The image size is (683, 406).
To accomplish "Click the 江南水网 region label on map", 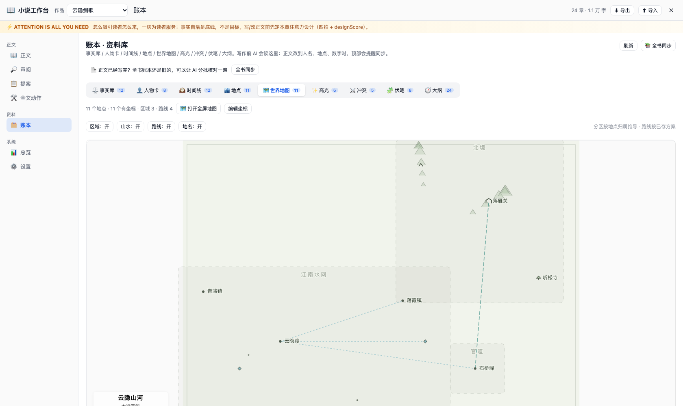I will coord(314,275).
